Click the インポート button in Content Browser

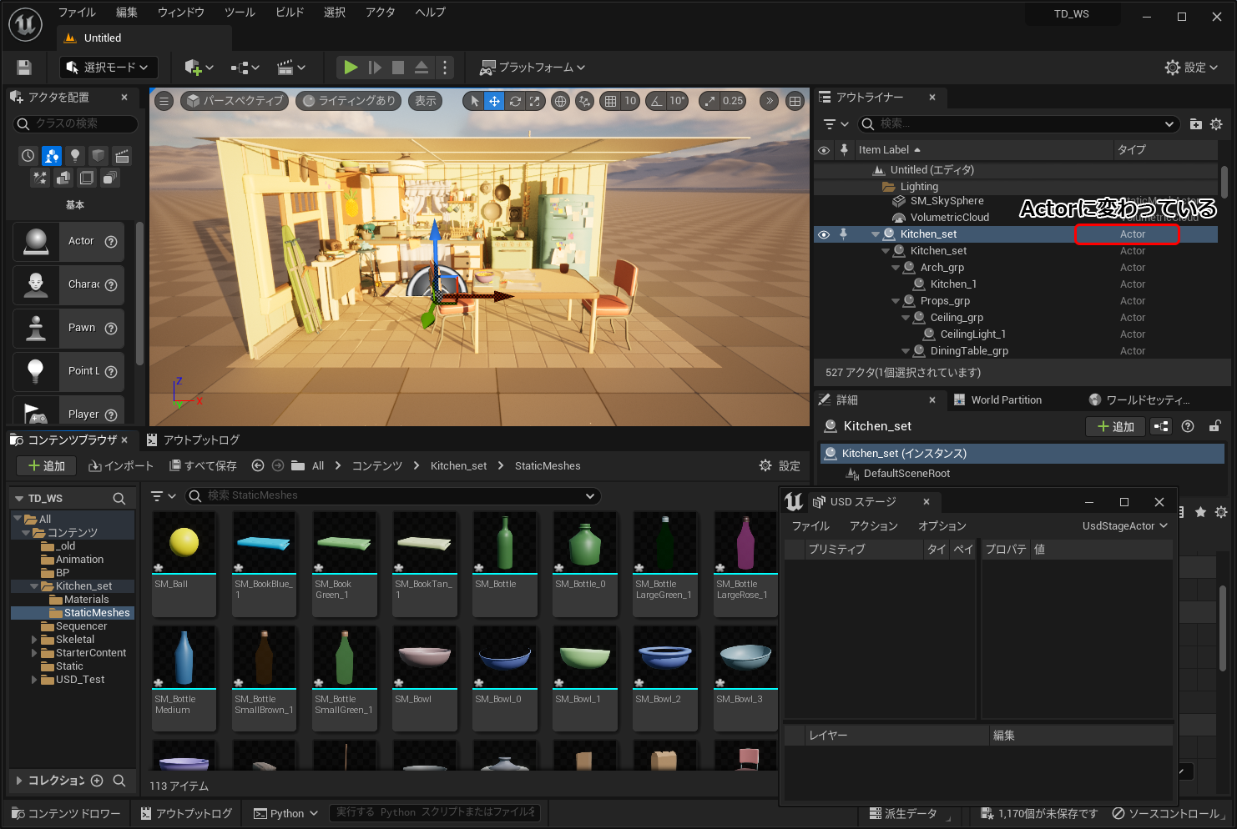point(121,466)
